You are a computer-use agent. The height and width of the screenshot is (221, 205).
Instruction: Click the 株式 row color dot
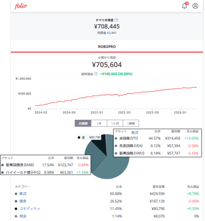(x=16, y=194)
